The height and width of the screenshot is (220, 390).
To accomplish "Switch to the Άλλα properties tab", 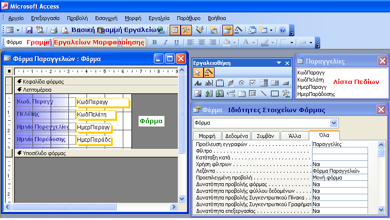I will click(294, 136).
